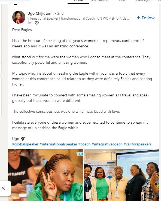Click the plus Follow button

pyautogui.click(x=145, y=18)
